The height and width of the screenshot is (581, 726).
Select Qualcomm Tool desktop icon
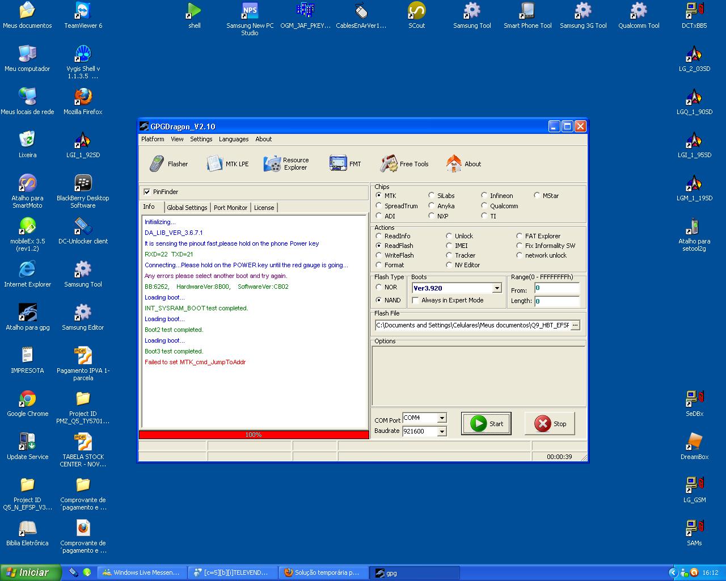[x=639, y=16]
